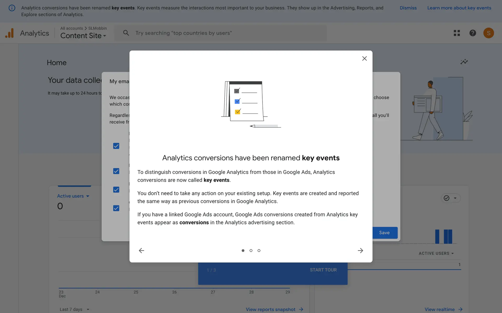
Task: Select the third pagination dot
Action: click(x=259, y=251)
